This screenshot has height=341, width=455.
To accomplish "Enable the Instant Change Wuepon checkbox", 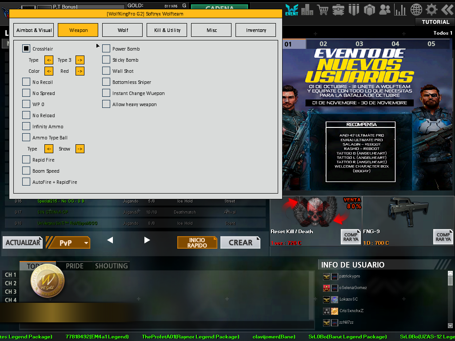I will (106, 93).
